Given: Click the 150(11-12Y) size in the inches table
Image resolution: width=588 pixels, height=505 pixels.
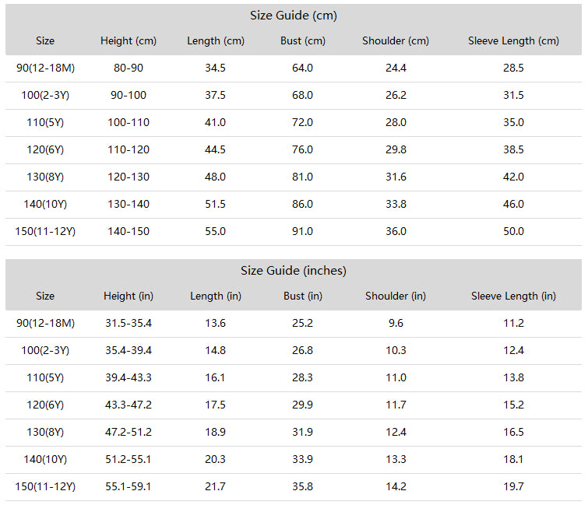Looking at the screenshot, I should pyautogui.click(x=45, y=487).
